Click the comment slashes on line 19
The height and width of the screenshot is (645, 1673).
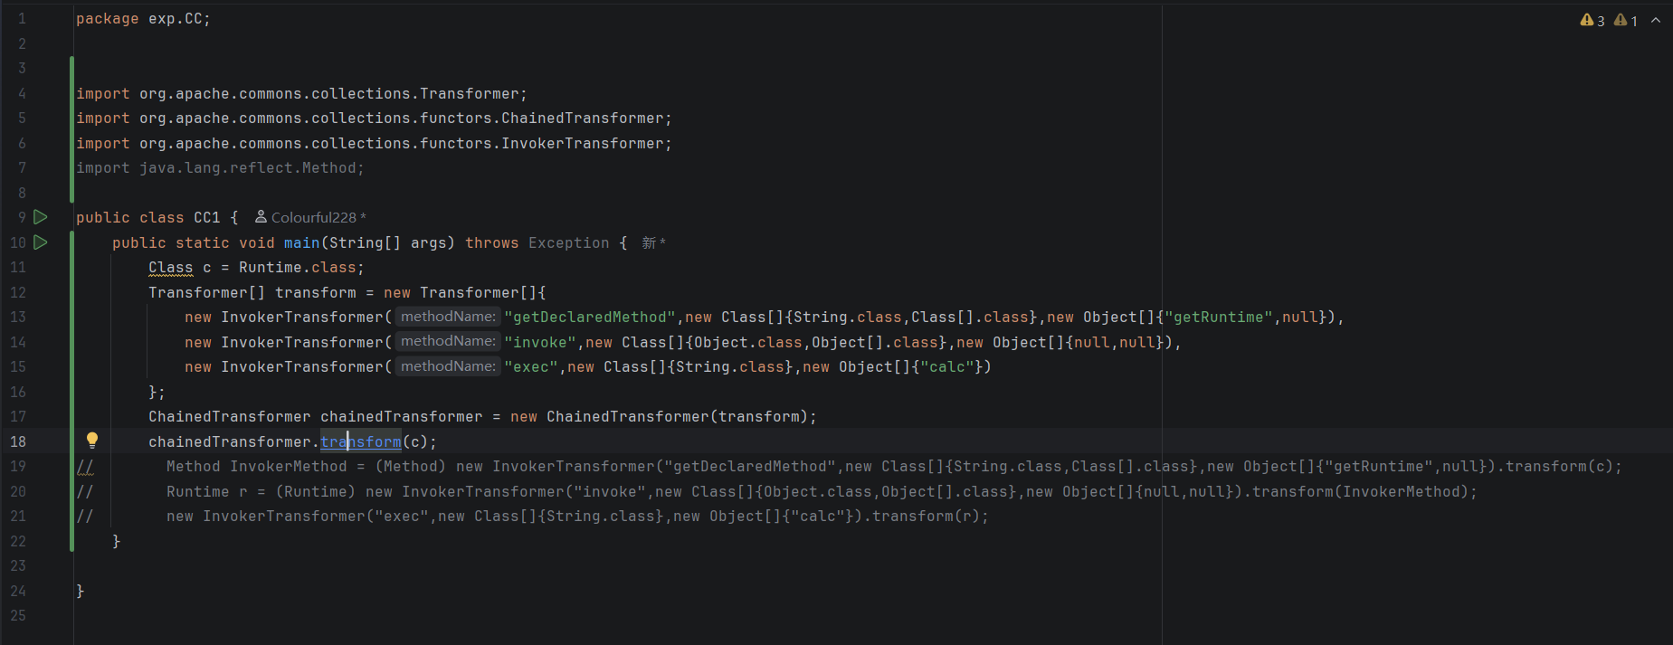[85, 467]
